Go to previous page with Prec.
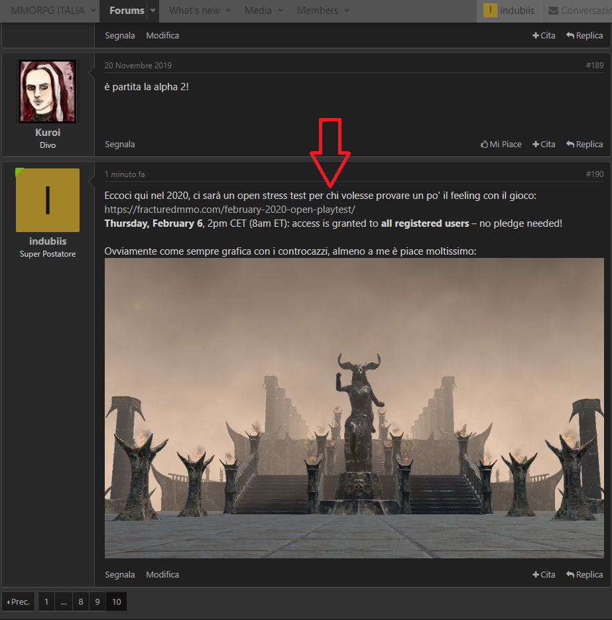 pos(19,602)
